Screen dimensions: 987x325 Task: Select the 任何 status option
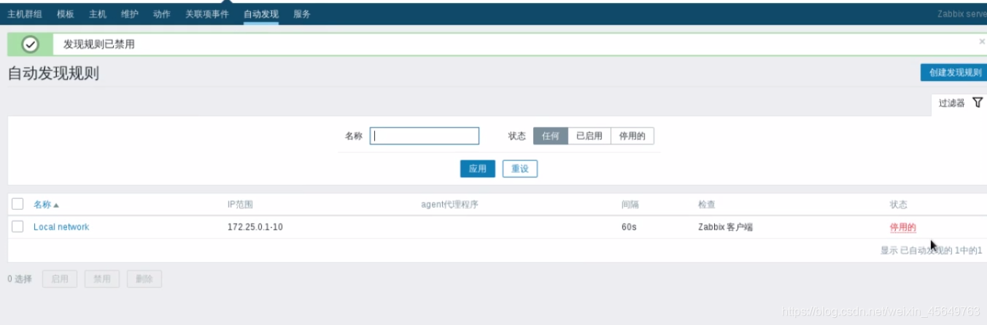tap(551, 136)
